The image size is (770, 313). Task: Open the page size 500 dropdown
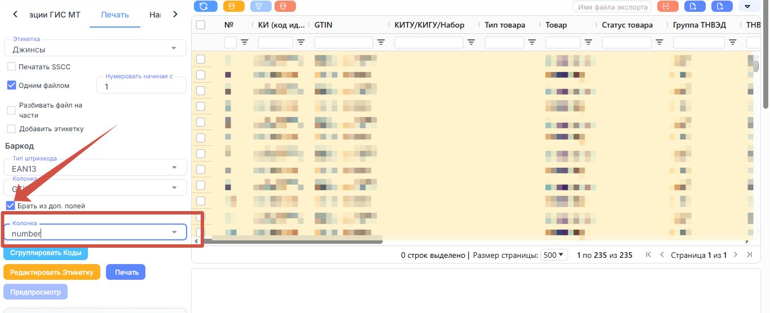coord(554,255)
